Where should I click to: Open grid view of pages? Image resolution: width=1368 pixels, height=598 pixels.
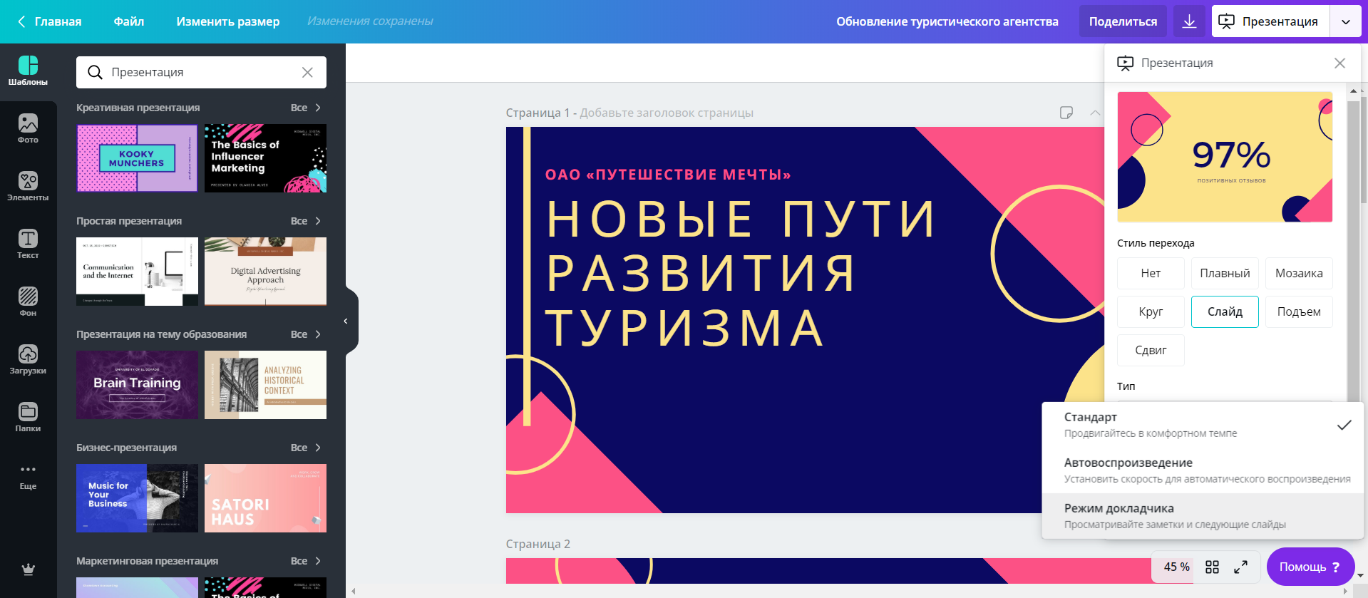(x=1212, y=567)
